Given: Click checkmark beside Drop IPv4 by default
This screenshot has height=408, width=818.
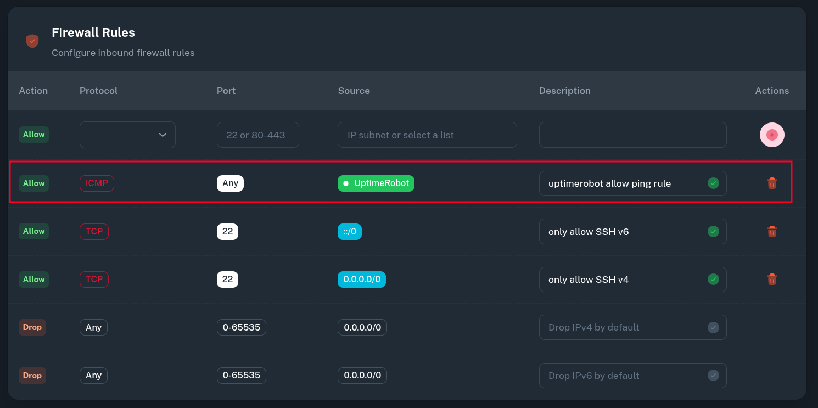Looking at the screenshot, I should point(713,328).
